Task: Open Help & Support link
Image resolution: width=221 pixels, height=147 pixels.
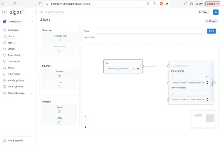Action: (15, 141)
